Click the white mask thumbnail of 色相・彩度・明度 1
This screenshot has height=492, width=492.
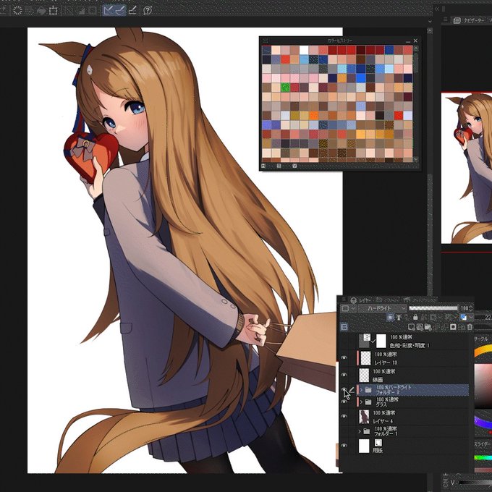coord(381,341)
